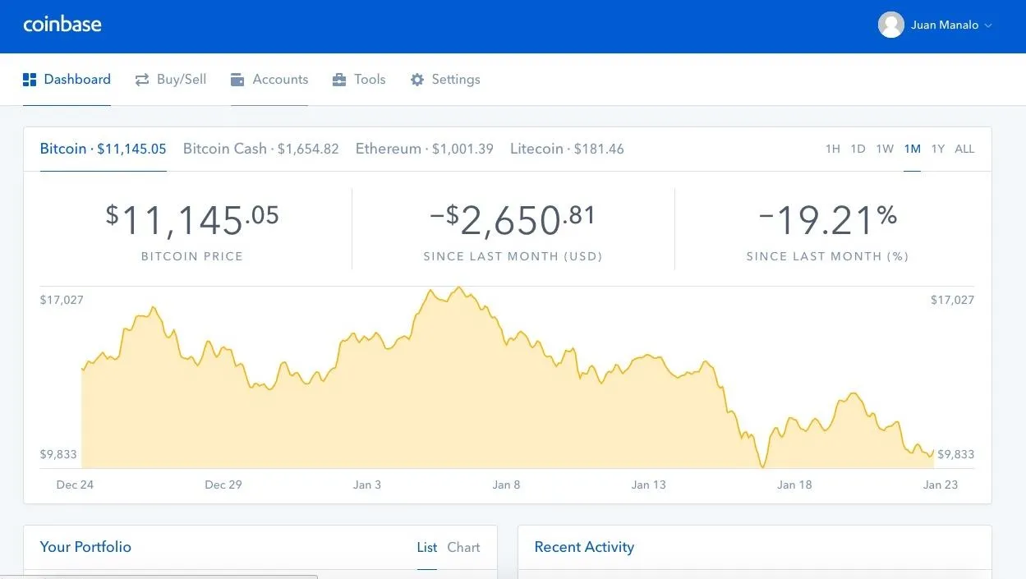The image size is (1026, 579).
Task: Switch to the Litecoin price tab
Action: coord(567,149)
